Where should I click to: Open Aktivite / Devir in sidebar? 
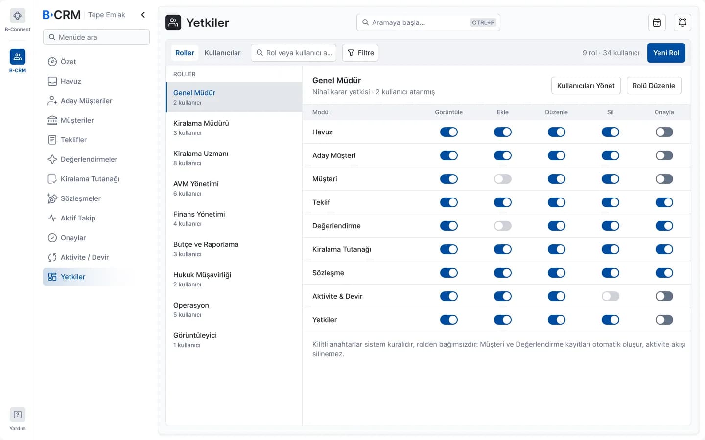click(x=96, y=257)
